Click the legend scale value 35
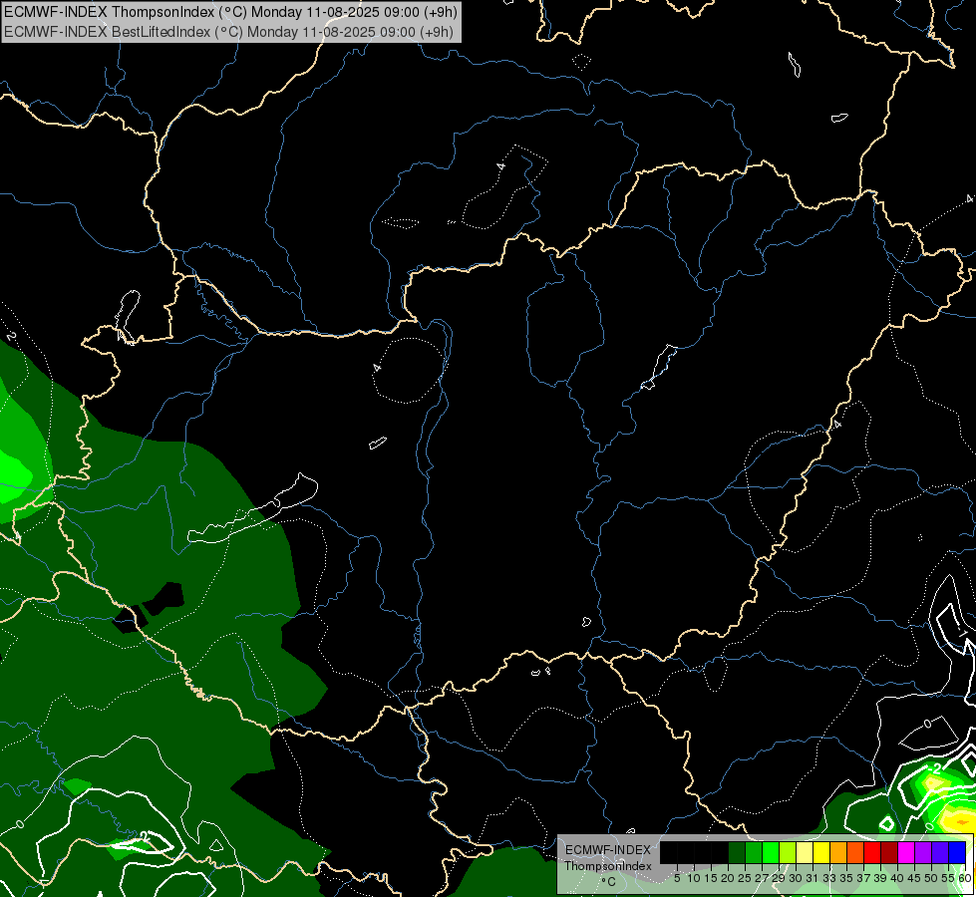This screenshot has height=897, width=976. [847, 878]
